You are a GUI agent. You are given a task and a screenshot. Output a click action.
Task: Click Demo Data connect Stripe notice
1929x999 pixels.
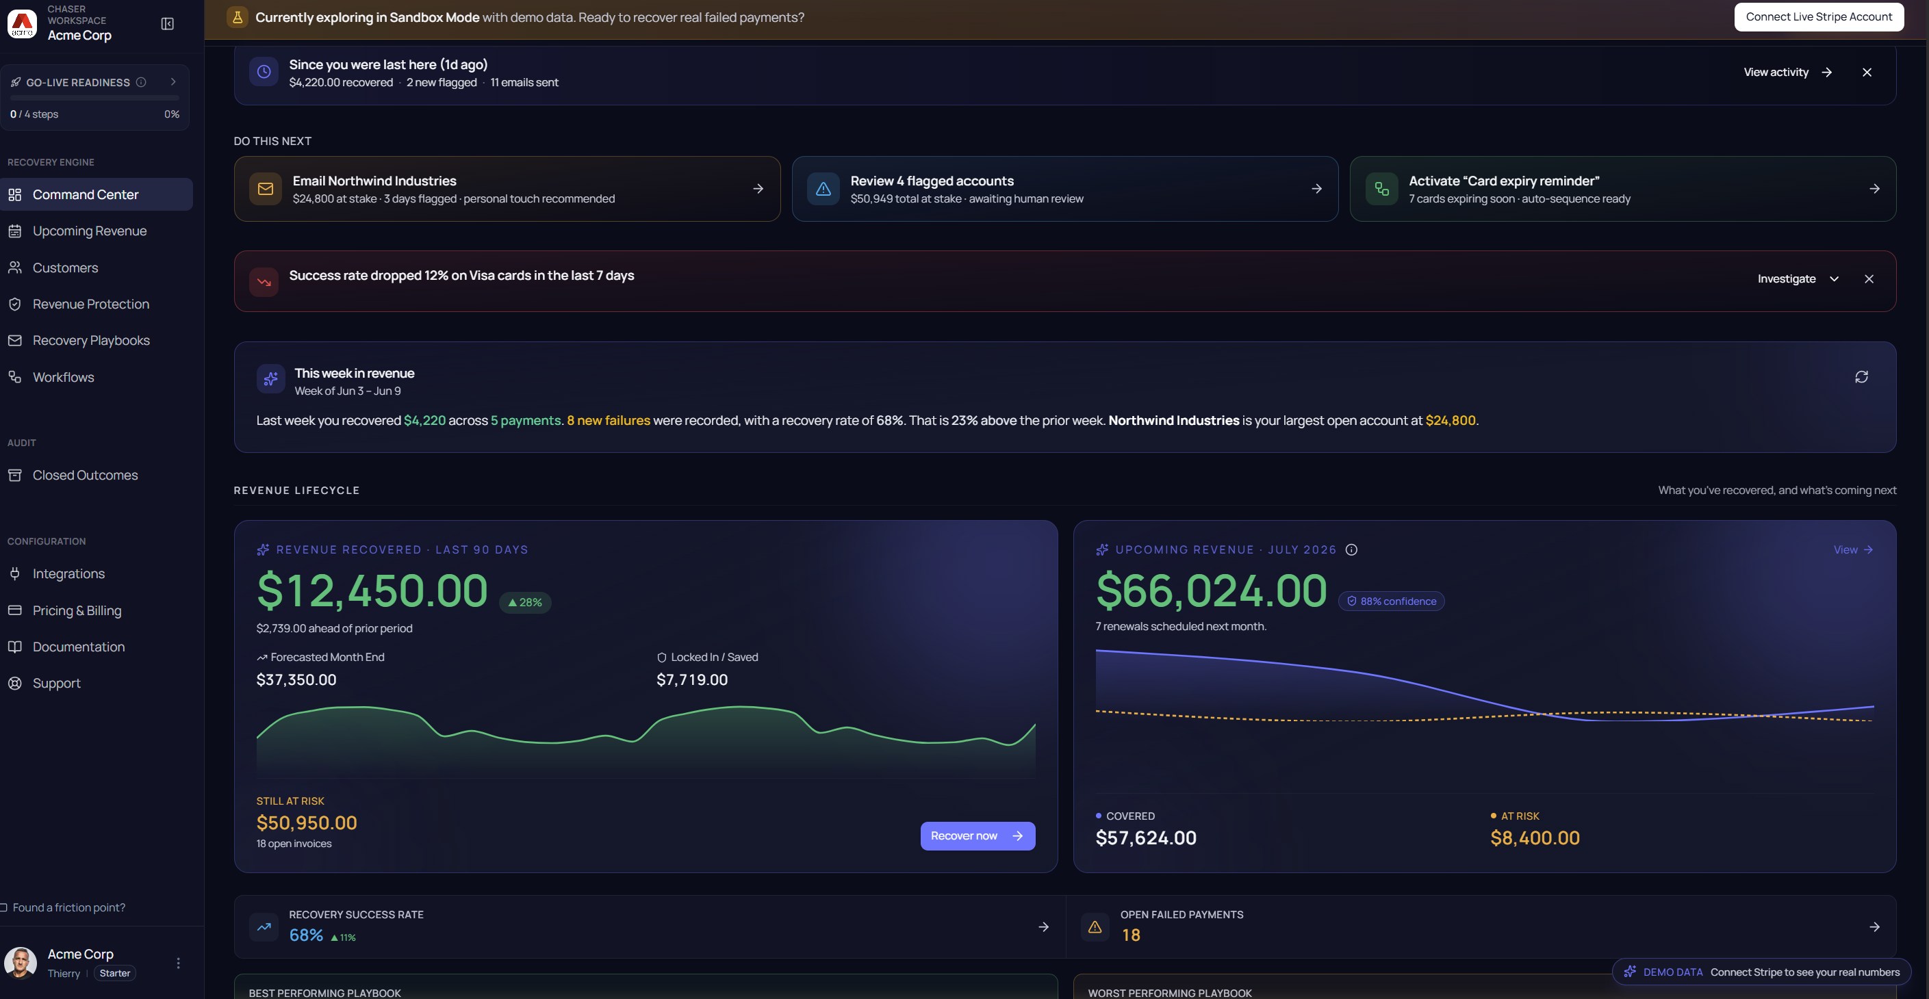pos(1761,972)
